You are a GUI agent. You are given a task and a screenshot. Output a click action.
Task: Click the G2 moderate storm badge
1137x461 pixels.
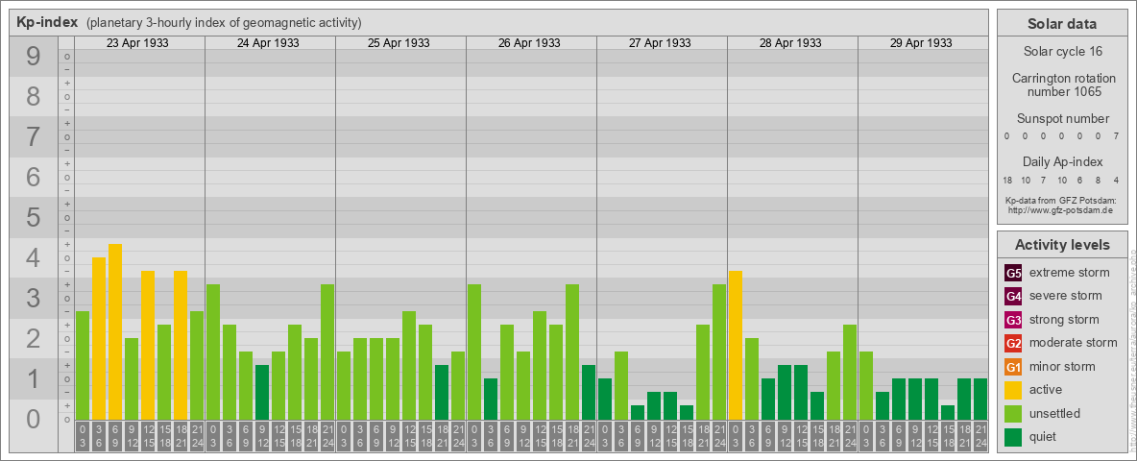(1013, 343)
